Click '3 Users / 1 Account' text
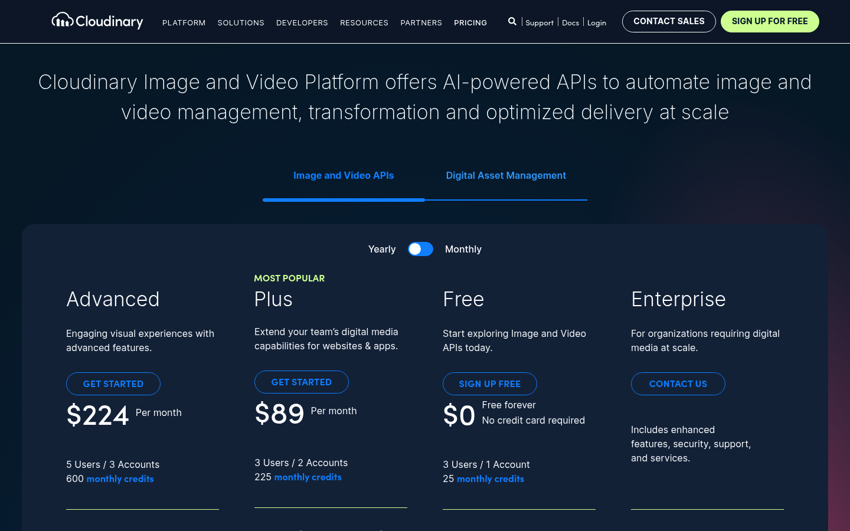This screenshot has height=531, width=850. [x=486, y=464]
